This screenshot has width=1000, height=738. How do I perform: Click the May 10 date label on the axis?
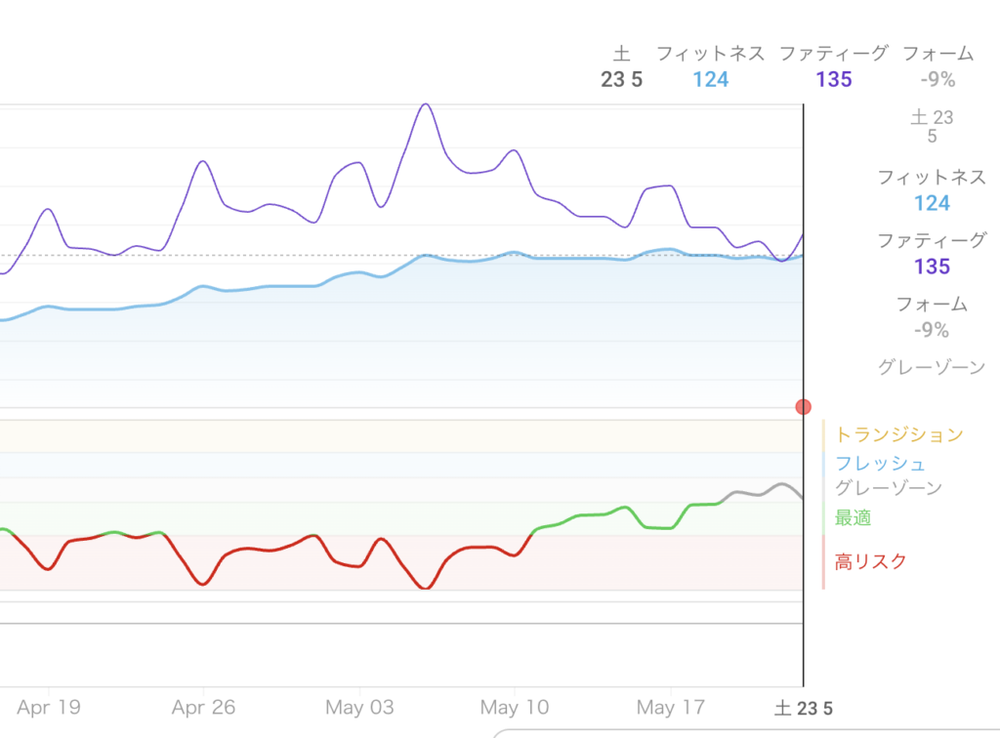pos(515,707)
